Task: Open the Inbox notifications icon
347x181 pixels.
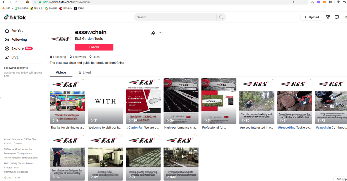Action: 337,17
